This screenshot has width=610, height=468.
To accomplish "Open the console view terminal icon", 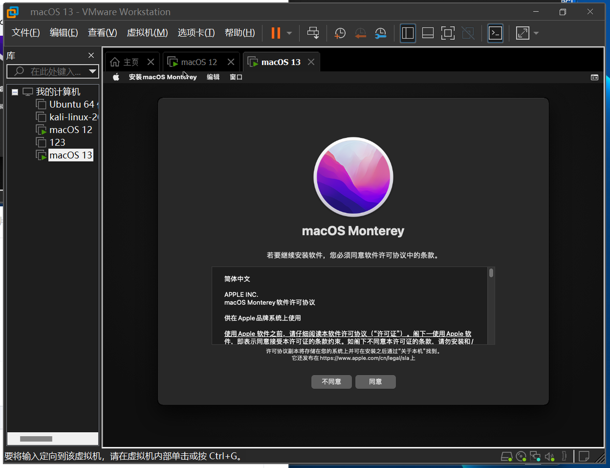I will [x=495, y=33].
